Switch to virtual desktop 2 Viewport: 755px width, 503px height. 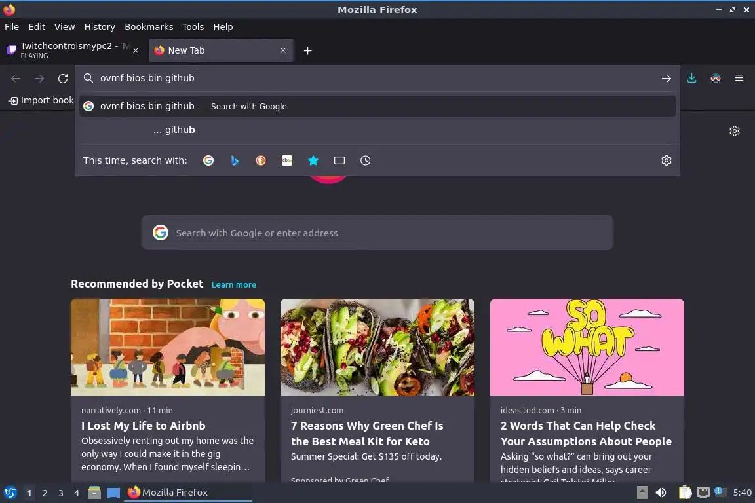click(x=45, y=493)
